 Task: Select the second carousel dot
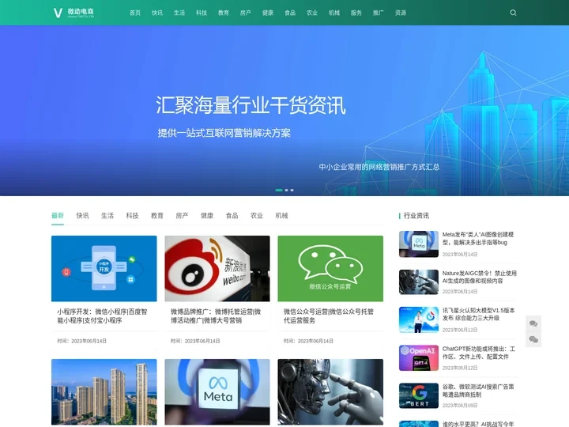click(x=287, y=191)
